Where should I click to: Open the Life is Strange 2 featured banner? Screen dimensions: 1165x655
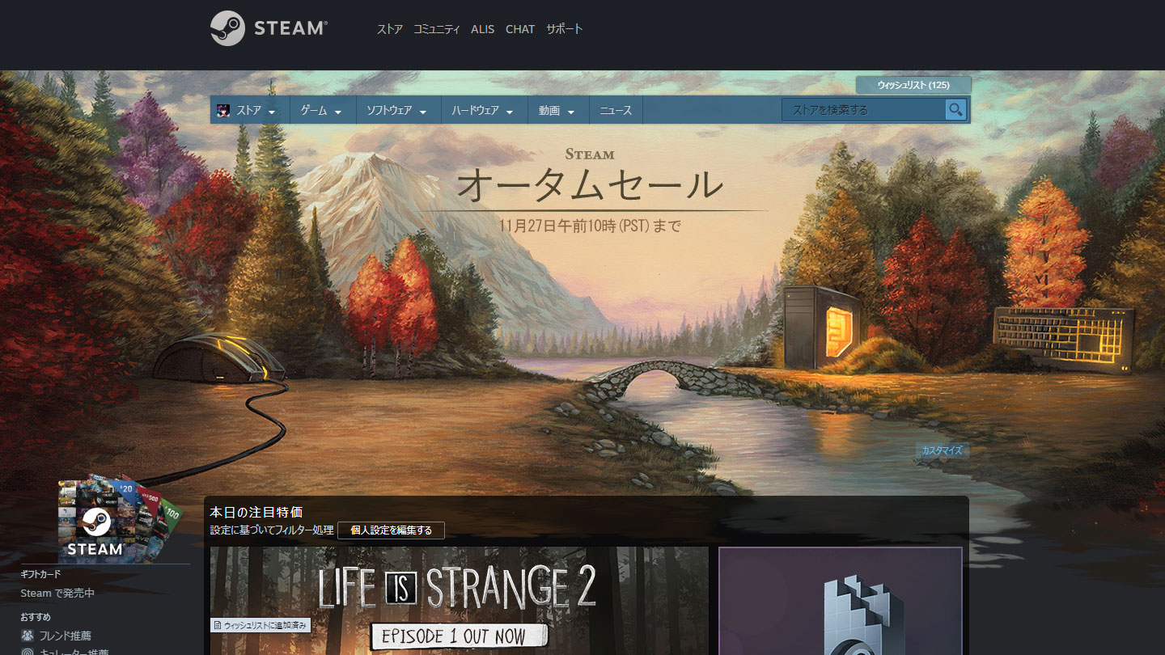click(459, 601)
